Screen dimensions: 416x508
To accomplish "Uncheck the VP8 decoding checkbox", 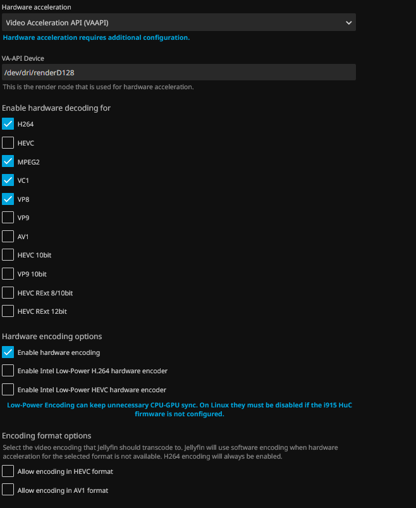I will [8, 199].
